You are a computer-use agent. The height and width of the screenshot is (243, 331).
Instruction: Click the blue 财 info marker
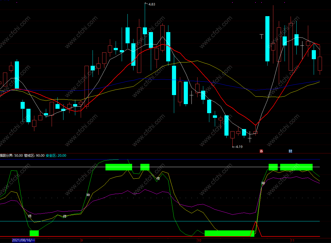coord(290,151)
